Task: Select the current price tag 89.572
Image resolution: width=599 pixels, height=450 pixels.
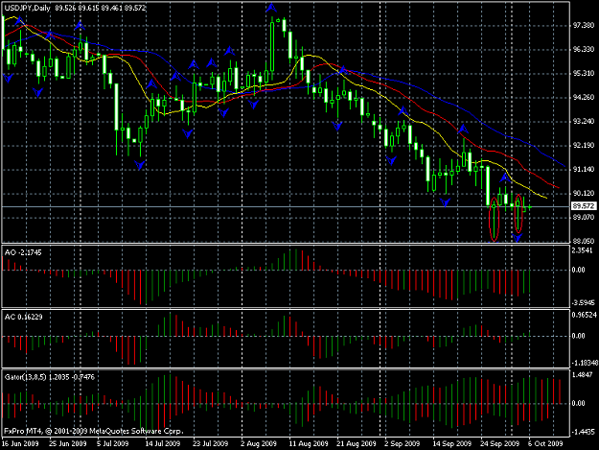Action: click(x=584, y=206)
